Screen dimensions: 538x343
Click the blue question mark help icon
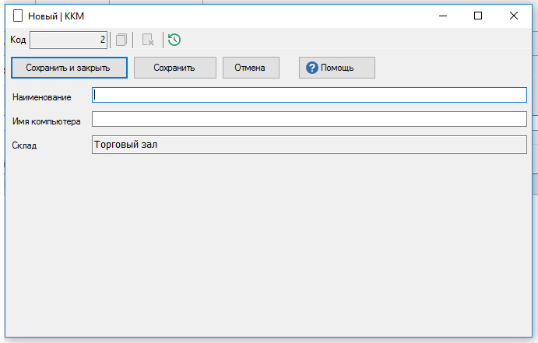coord(312,68)
